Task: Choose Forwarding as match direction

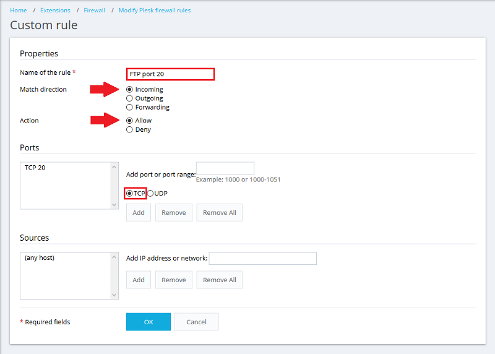Action: [129, 107]
